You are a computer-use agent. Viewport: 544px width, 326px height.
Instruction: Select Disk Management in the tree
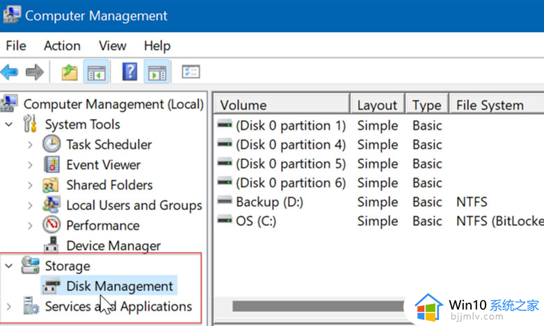120,286
